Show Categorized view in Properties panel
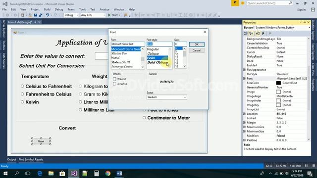Screen dimensions: 317x178 (246, 34)
